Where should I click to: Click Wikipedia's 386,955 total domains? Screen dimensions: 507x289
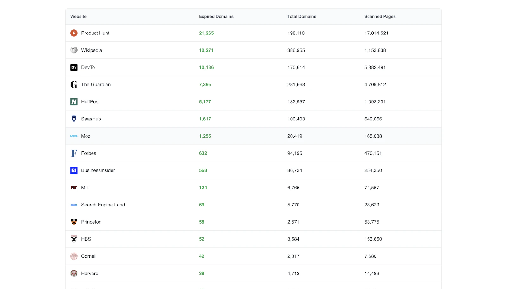pyautogui.click(x=296, y=50)
